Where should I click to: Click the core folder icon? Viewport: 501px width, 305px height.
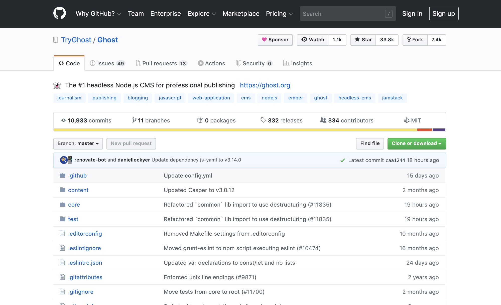[x=63, y=205]
